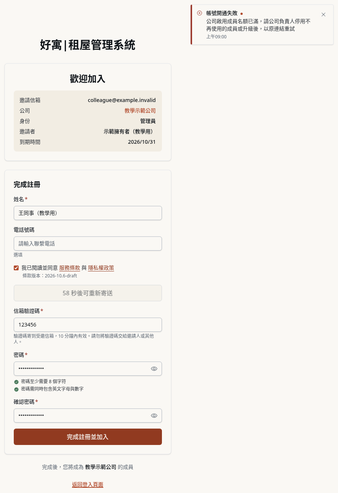338x493 pixels.
Task: Click the 完成註冊 section heading
Action: (27, 184)
